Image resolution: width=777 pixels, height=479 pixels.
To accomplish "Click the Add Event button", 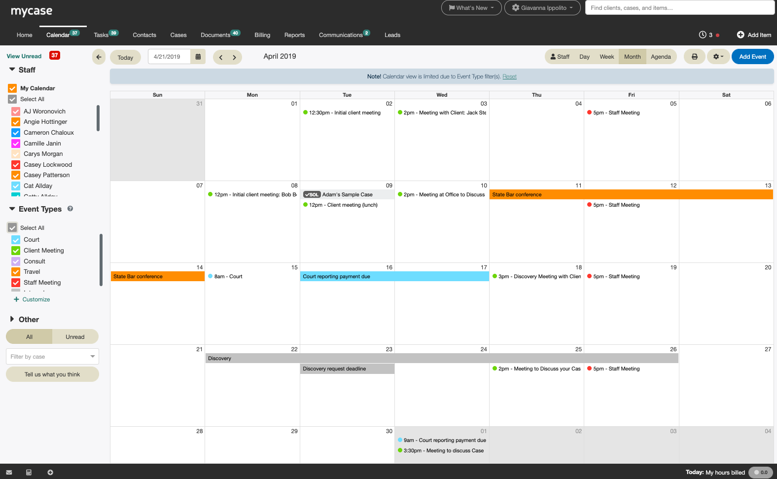I will click(x=752, y=57).
